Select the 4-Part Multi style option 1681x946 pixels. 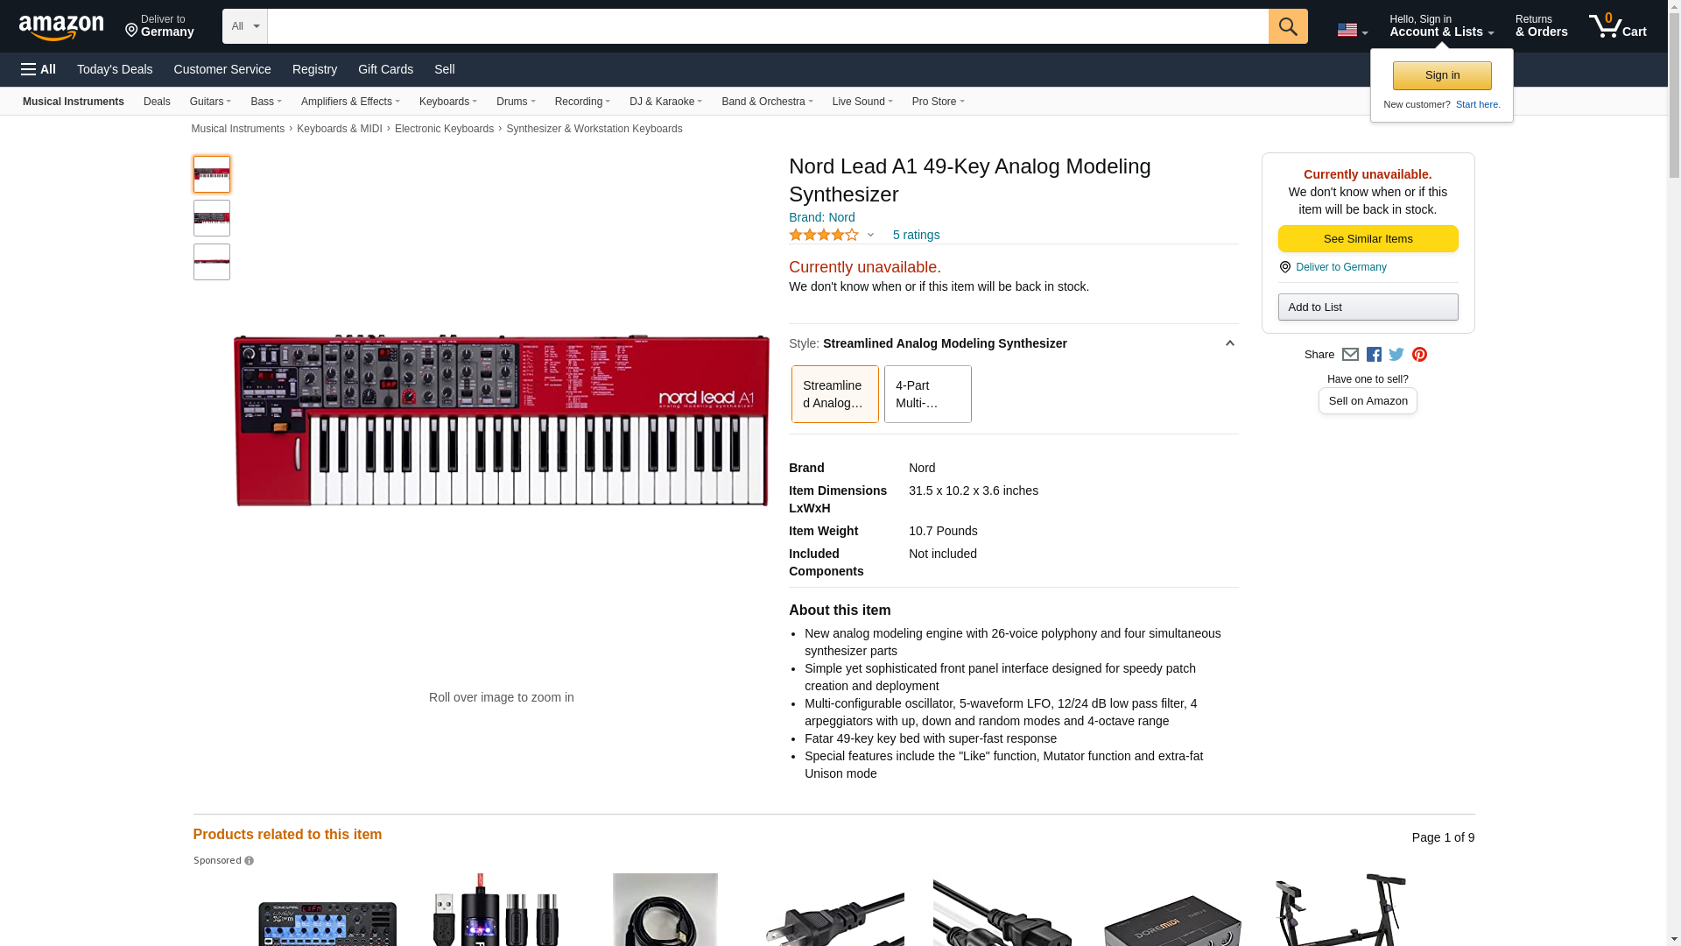[927, 394]
